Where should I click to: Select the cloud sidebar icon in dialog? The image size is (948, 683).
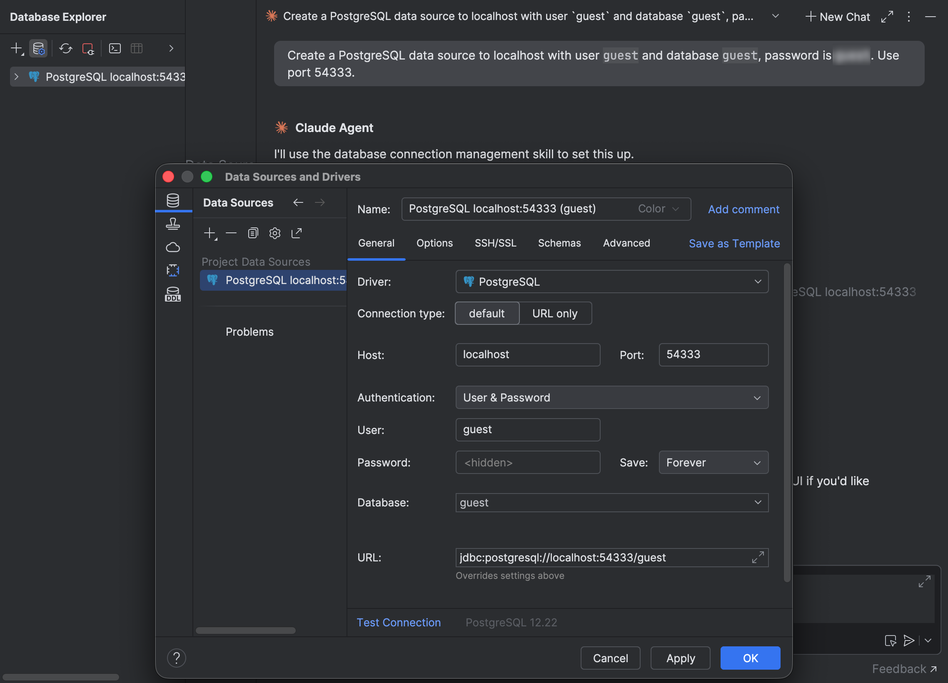pyautogui.click(x=173, y=247)
